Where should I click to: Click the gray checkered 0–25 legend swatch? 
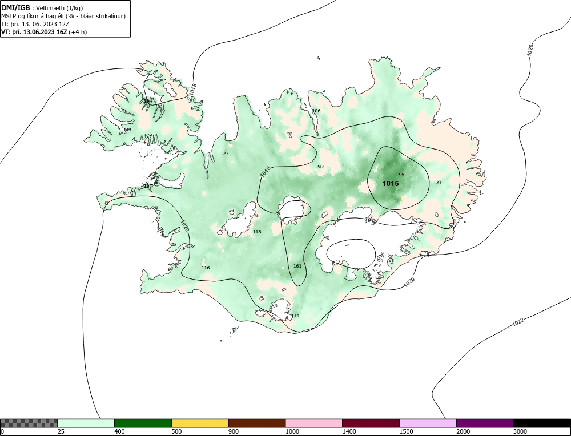click(29, 423)
